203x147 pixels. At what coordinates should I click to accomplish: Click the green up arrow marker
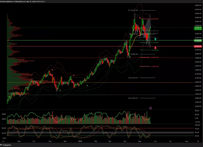coord(155,39)
